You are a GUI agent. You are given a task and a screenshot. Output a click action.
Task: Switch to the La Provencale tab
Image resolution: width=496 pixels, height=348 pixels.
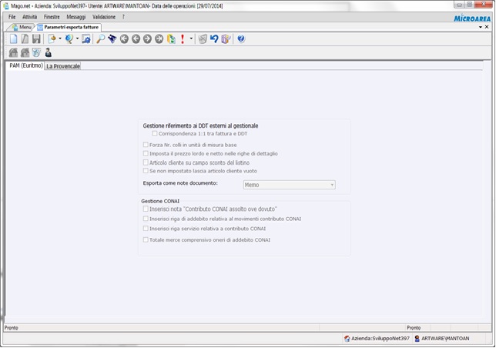[63, 66]
